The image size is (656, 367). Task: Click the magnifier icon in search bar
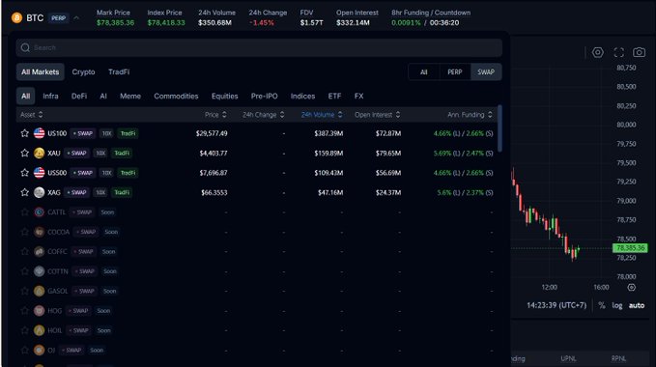(x=25, y=47)
